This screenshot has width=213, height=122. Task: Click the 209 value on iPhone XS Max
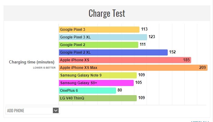coord(203,68)
